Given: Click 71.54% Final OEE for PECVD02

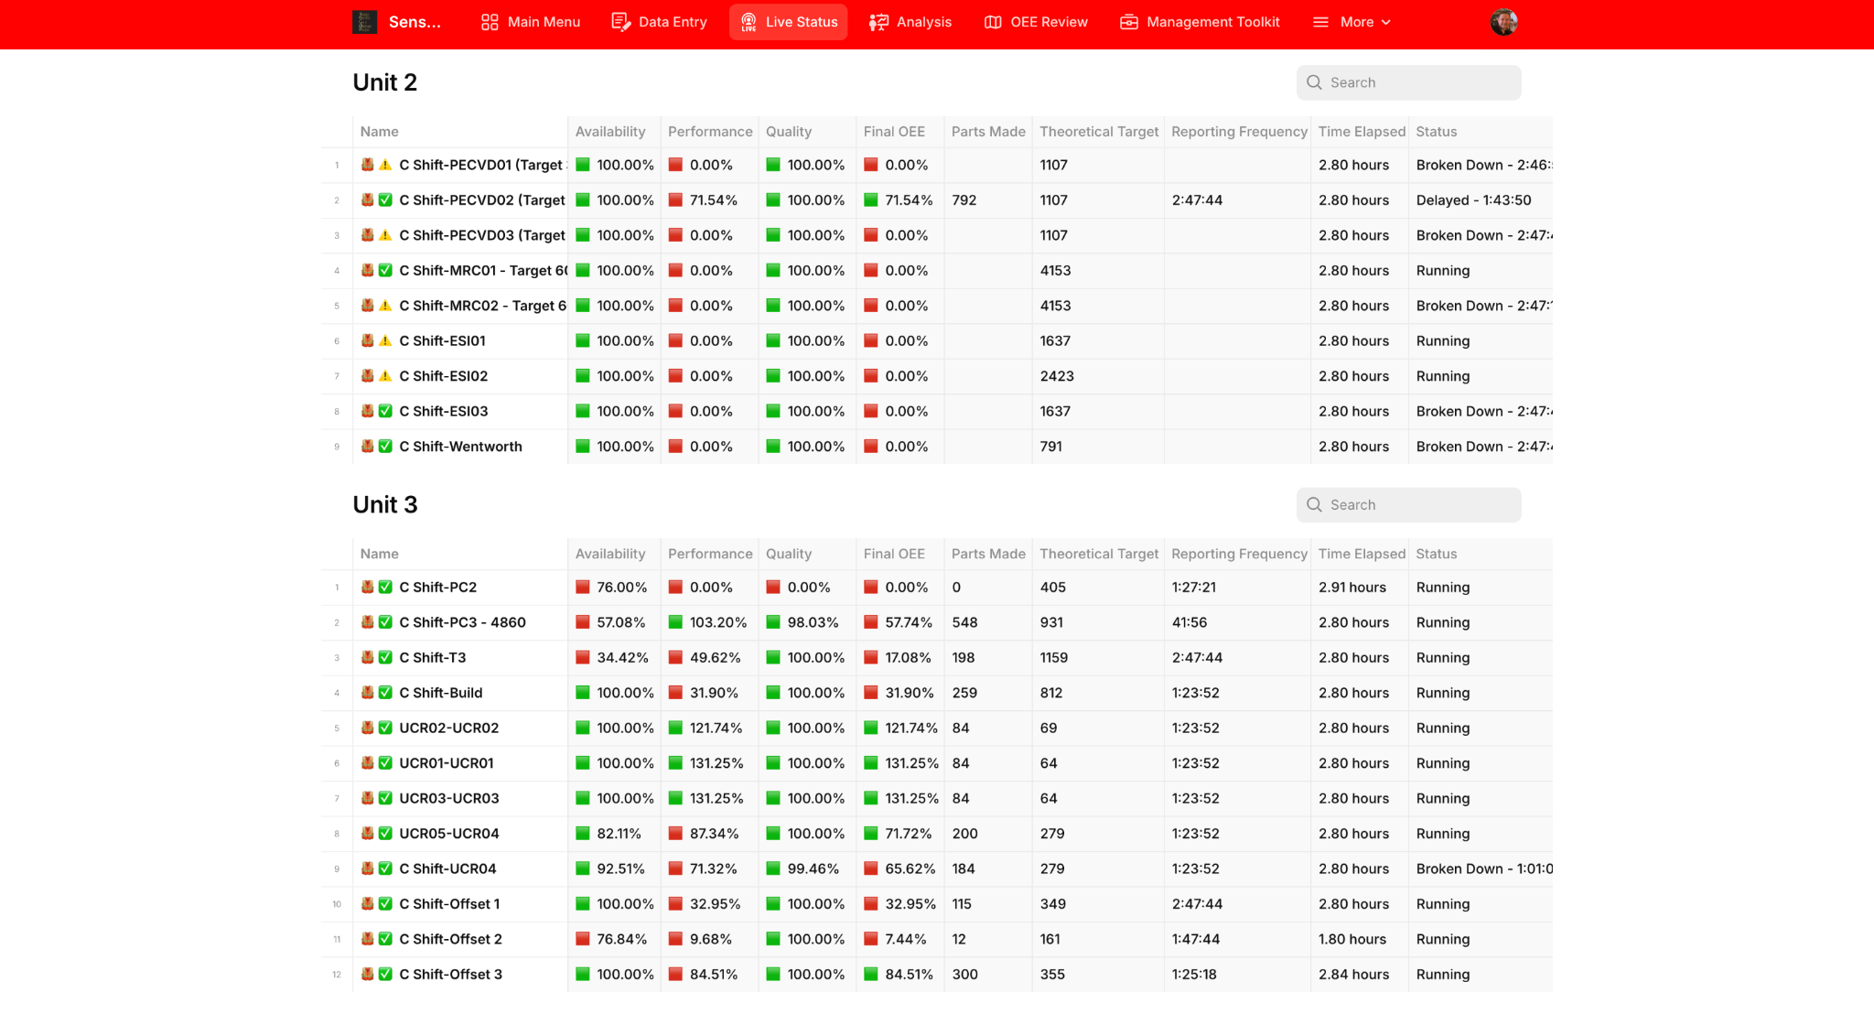Looking at the screenshot, I should [909, 200].
